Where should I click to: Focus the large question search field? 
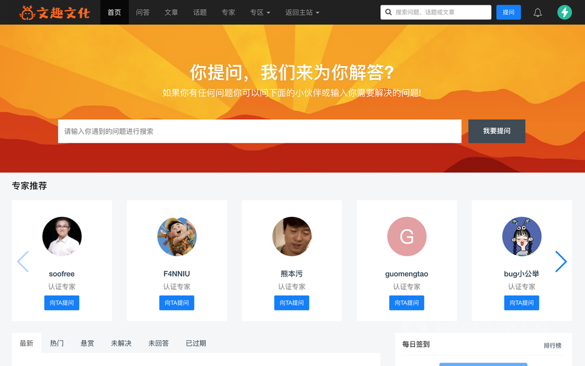(260, 131)
